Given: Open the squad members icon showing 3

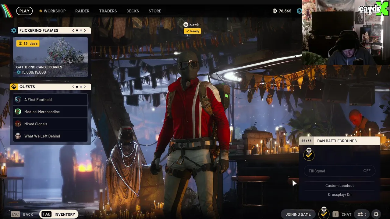Looking at the screenshot, I should 362,214.
